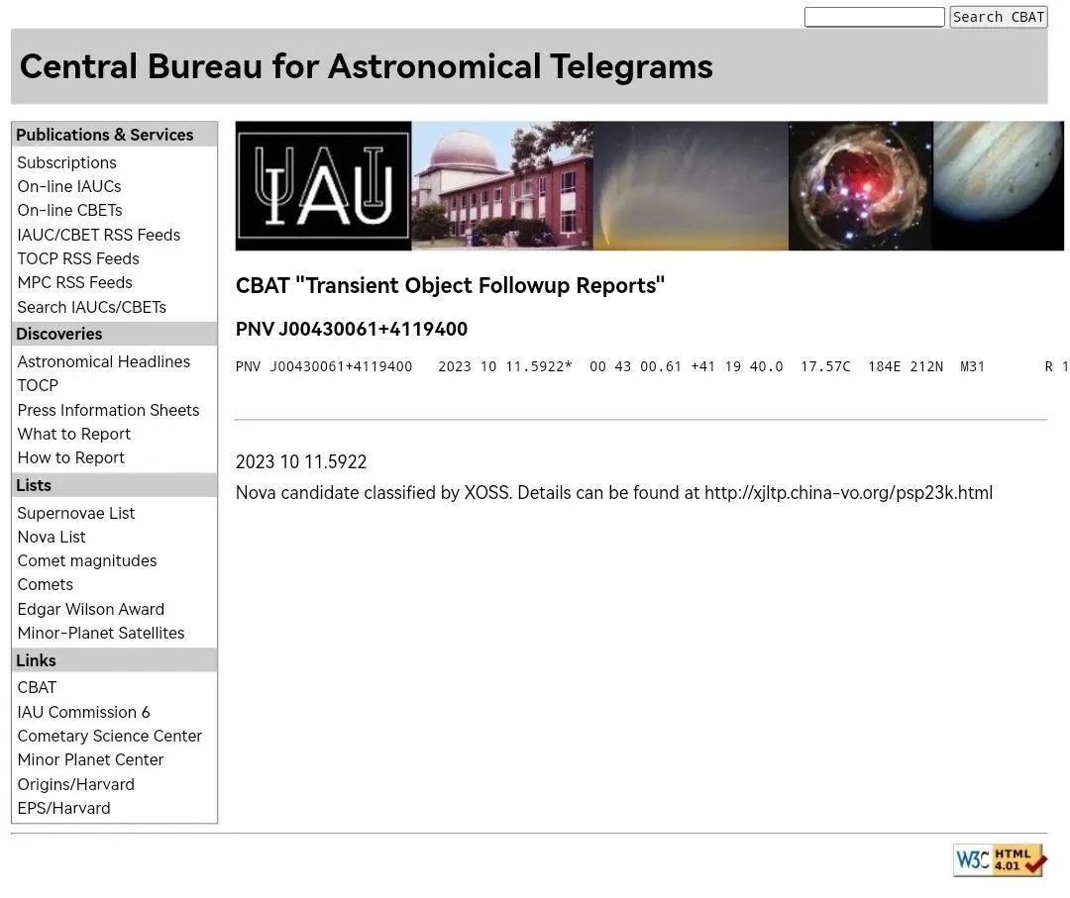1070x898 pixels.
Task: Click the 184E 212N offset values
Action: (x=906, y=367)
